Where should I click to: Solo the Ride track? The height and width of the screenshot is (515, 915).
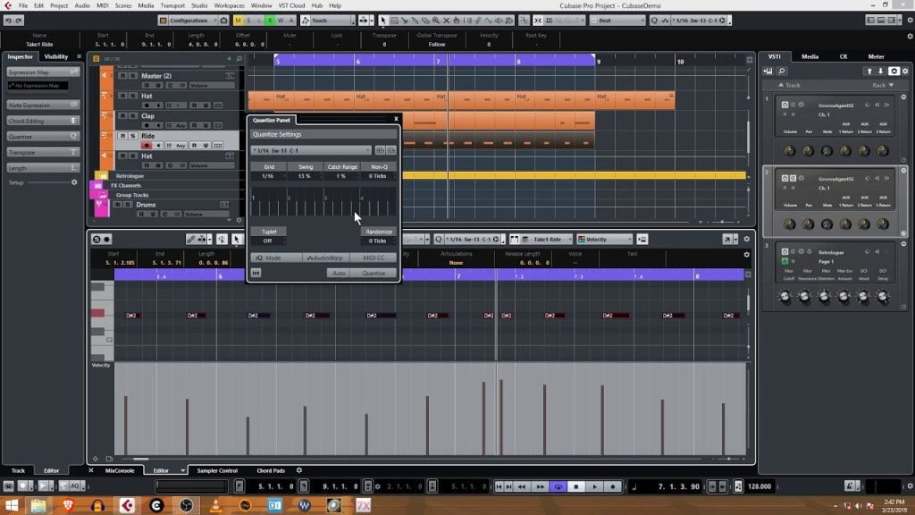133,135
